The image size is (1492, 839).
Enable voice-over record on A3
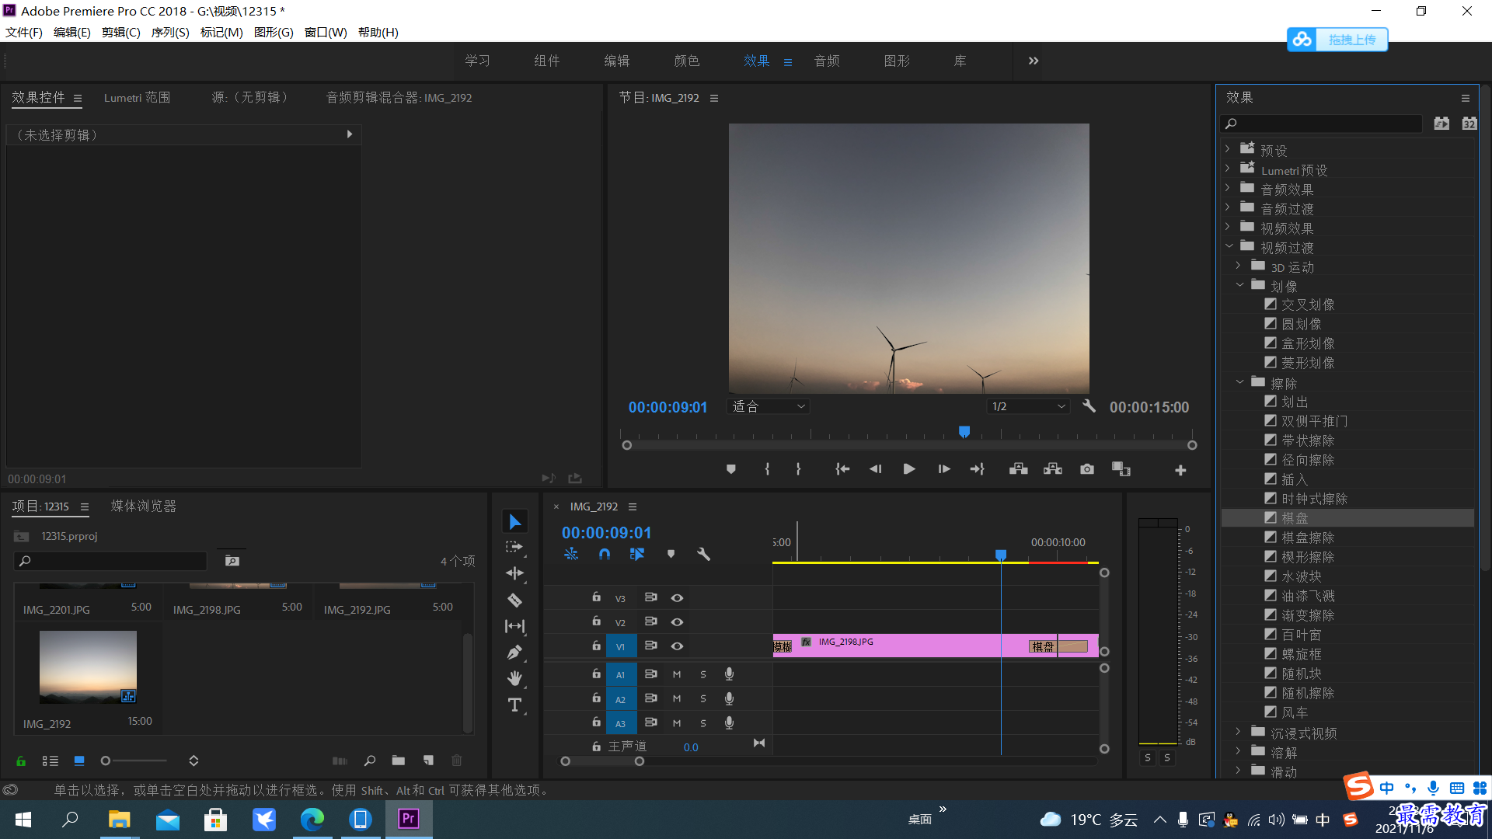[x=729, y=723]
